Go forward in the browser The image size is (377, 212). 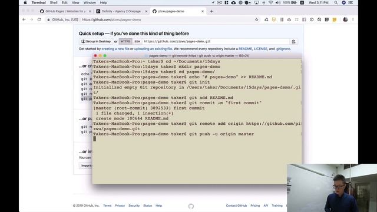coord(31,19)
